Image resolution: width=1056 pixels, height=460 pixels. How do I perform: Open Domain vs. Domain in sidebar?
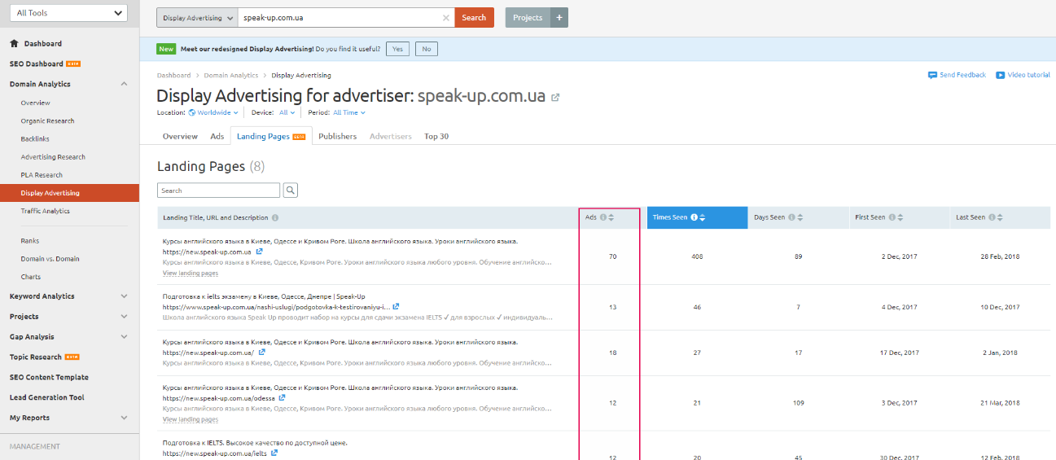point(50,259)
